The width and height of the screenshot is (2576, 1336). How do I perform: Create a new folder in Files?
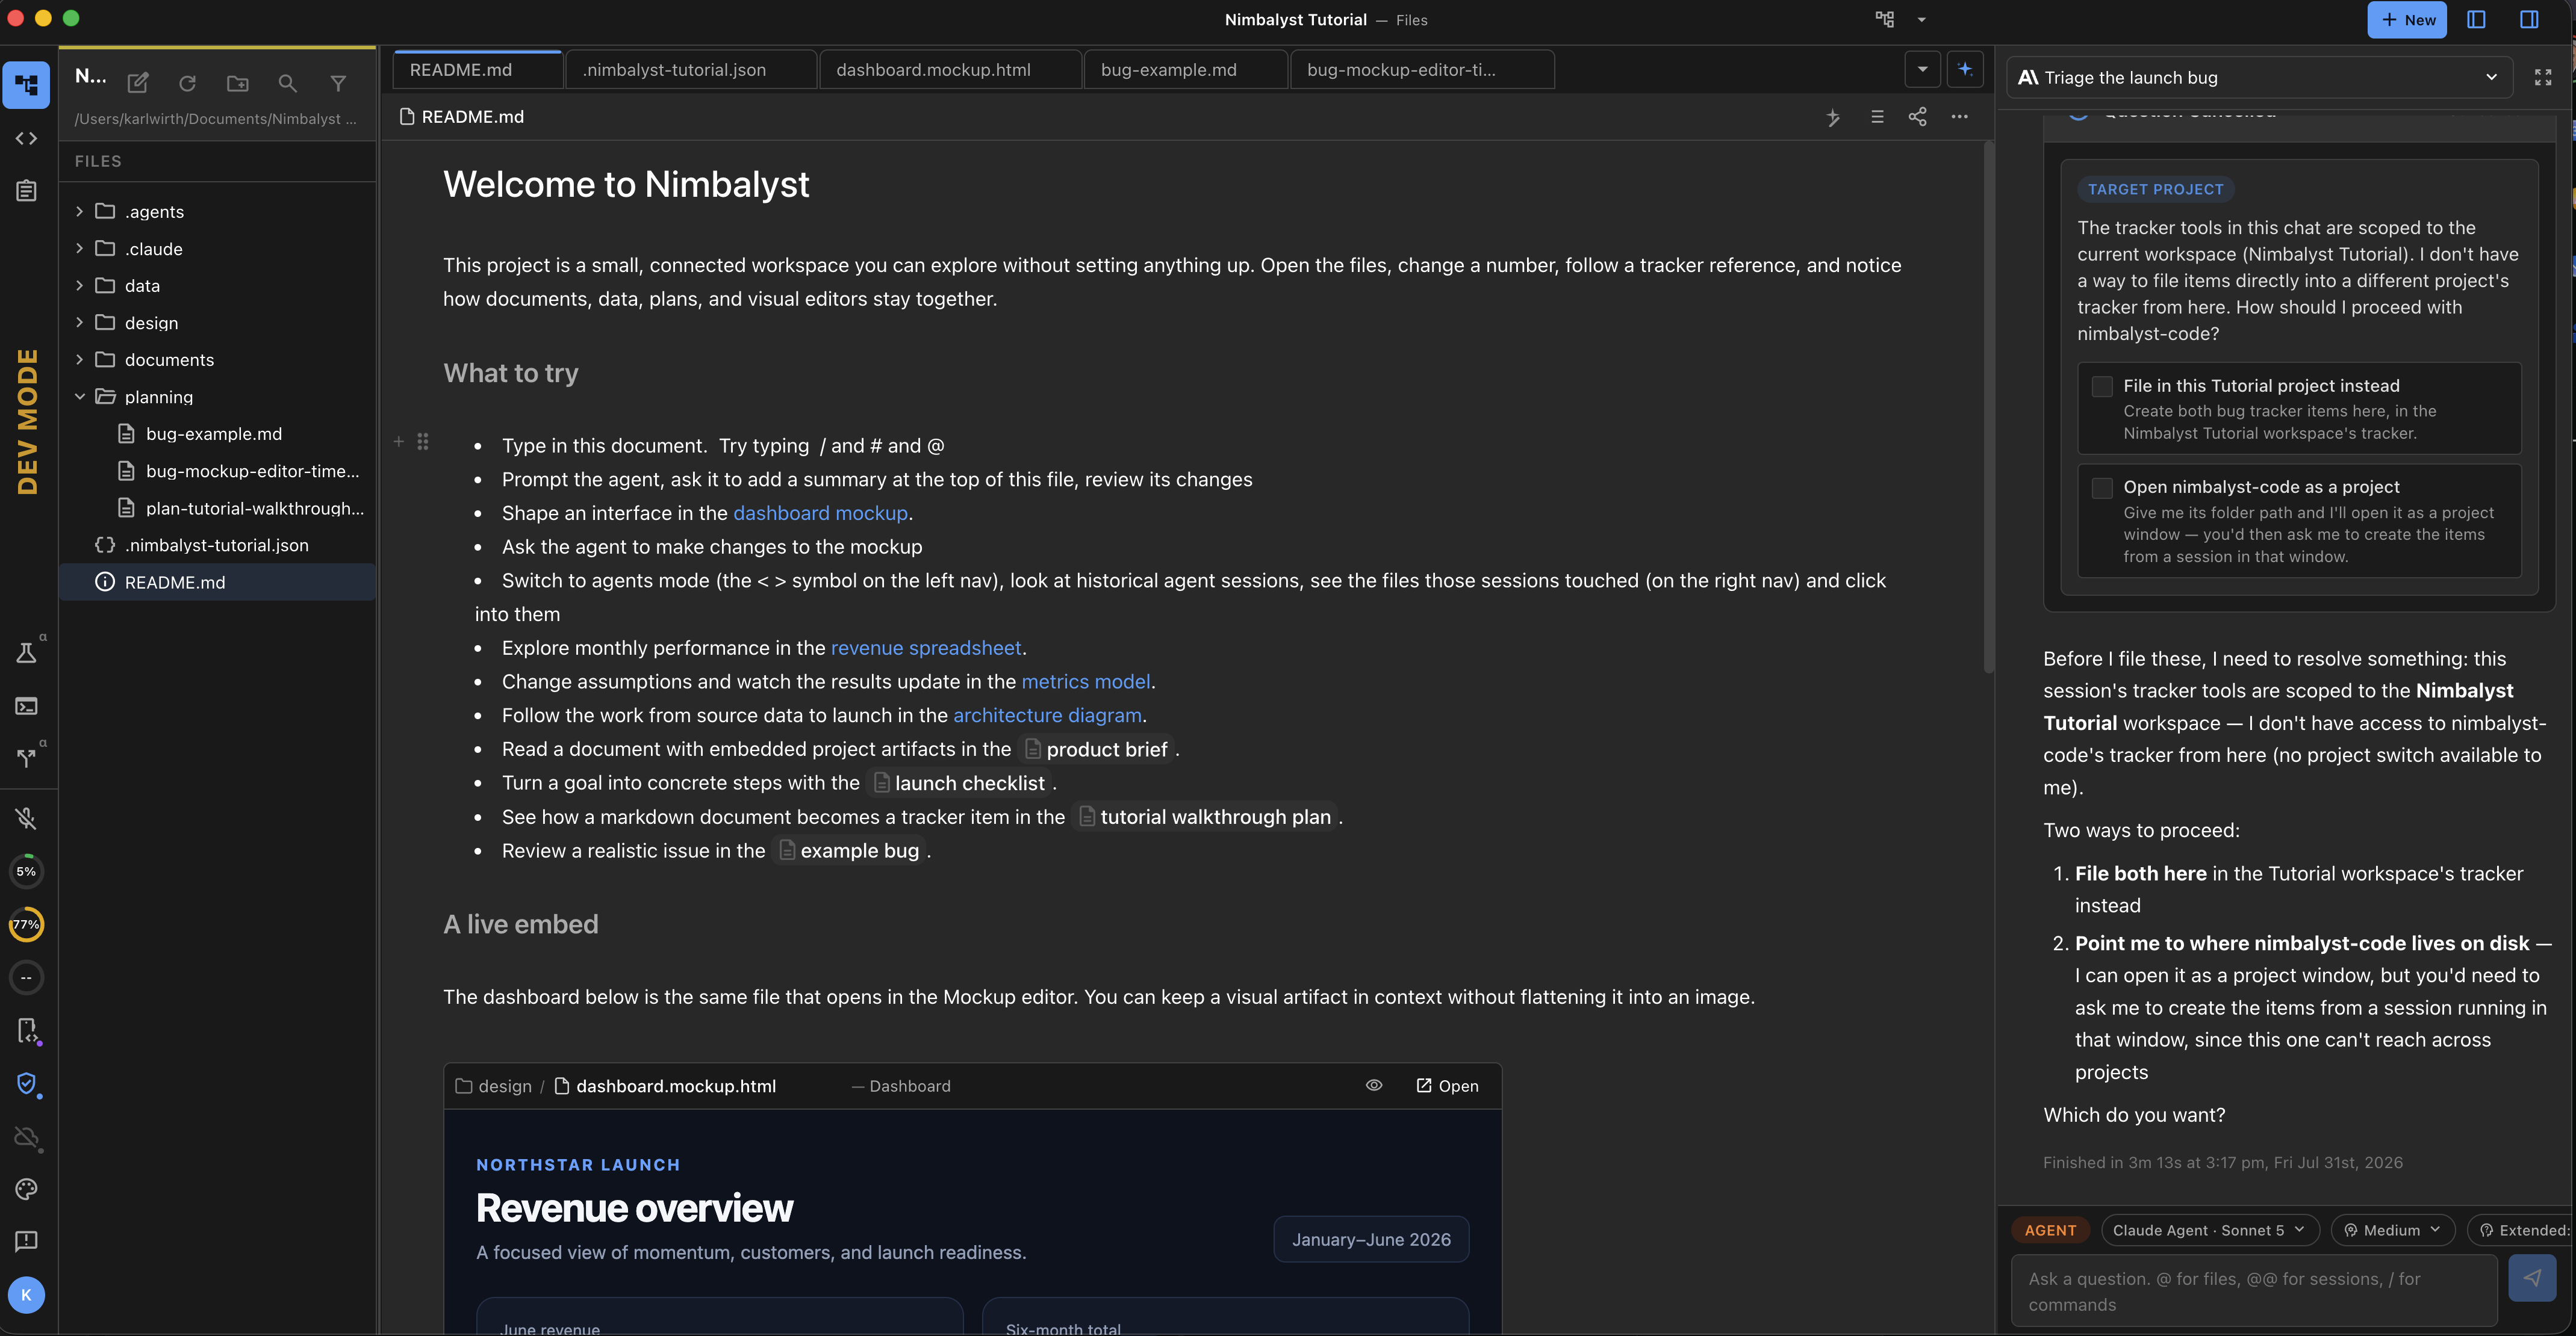[237, 83]
